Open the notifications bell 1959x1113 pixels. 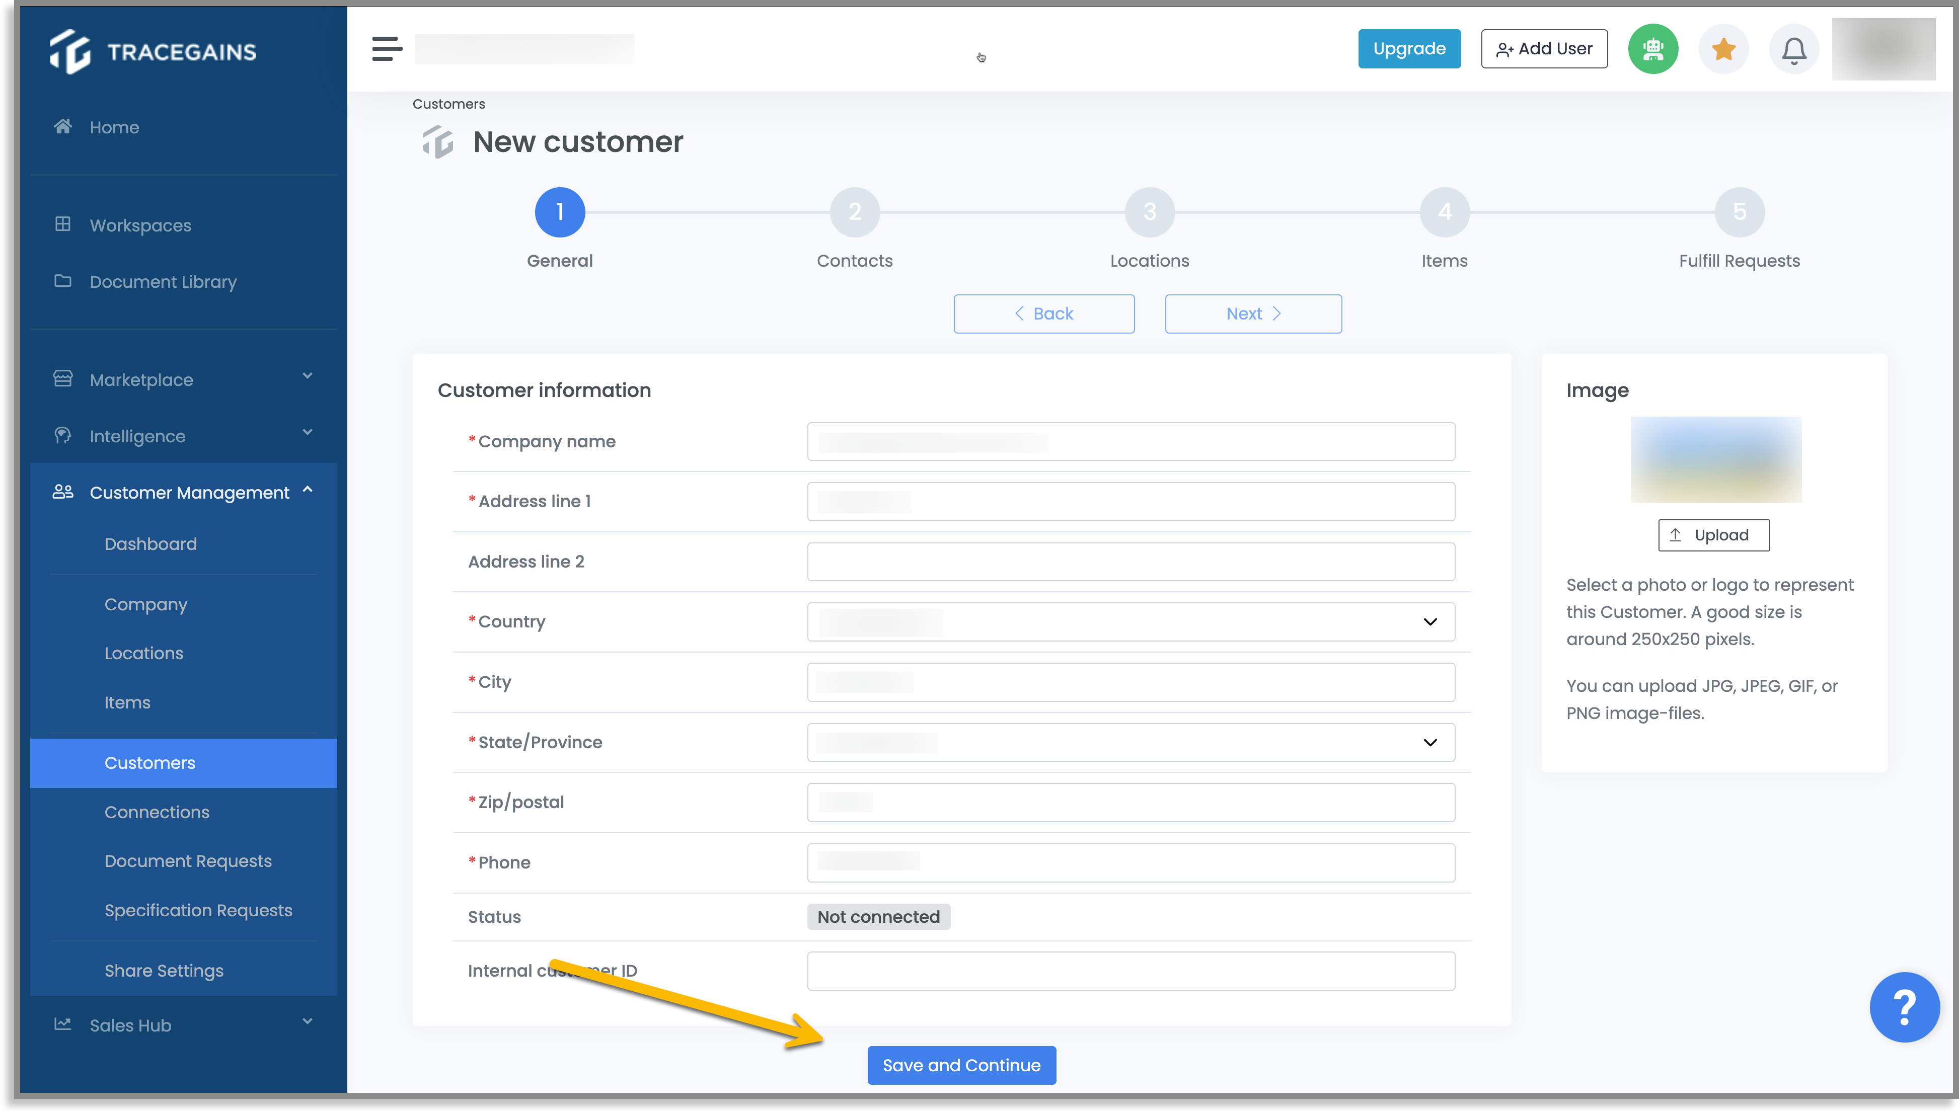click(x=1794, y=49)
